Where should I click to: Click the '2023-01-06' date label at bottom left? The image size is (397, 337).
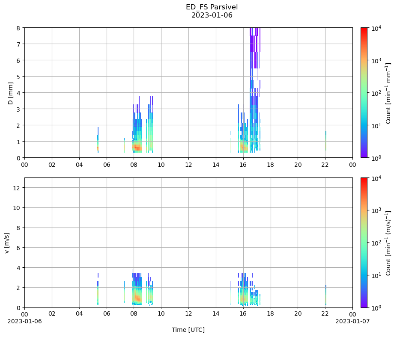[24, 321]
